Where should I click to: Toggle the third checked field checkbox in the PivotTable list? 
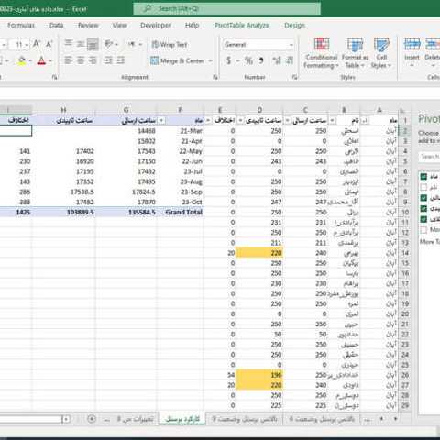point(423,198)
